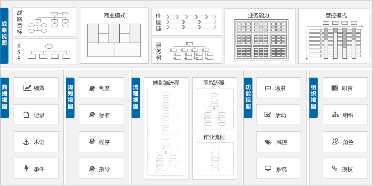Click the tag icon beside 风控

coord(268,142)
